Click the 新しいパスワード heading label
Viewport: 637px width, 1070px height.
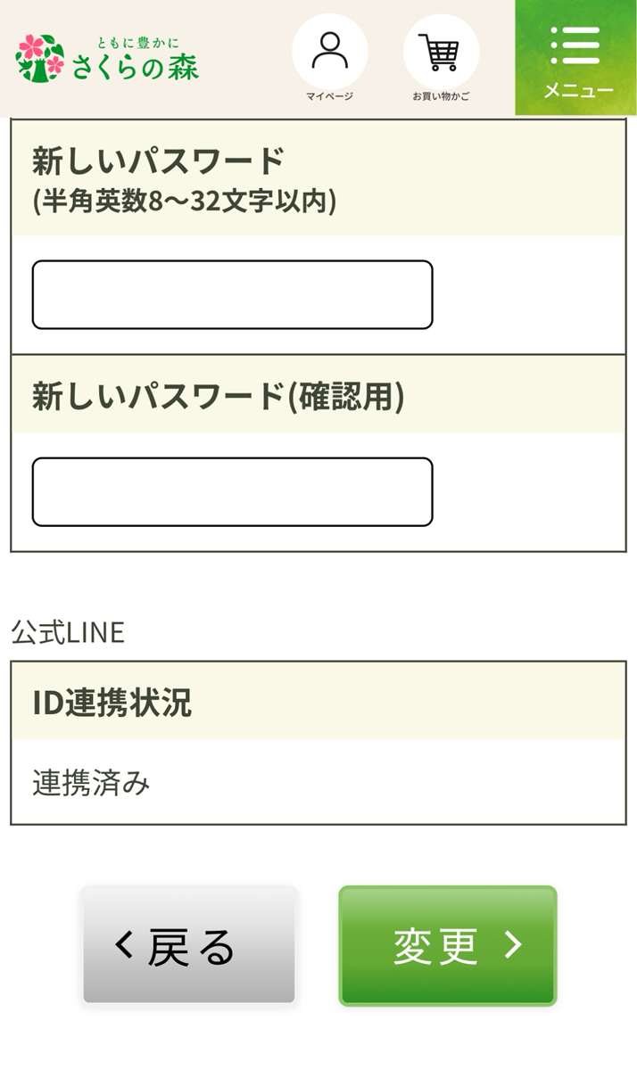(x=158, y=162)
